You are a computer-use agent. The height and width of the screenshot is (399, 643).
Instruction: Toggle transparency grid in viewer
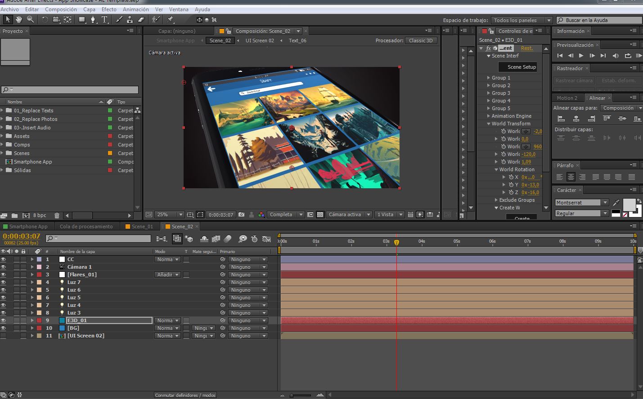click(x=320, y=215)
